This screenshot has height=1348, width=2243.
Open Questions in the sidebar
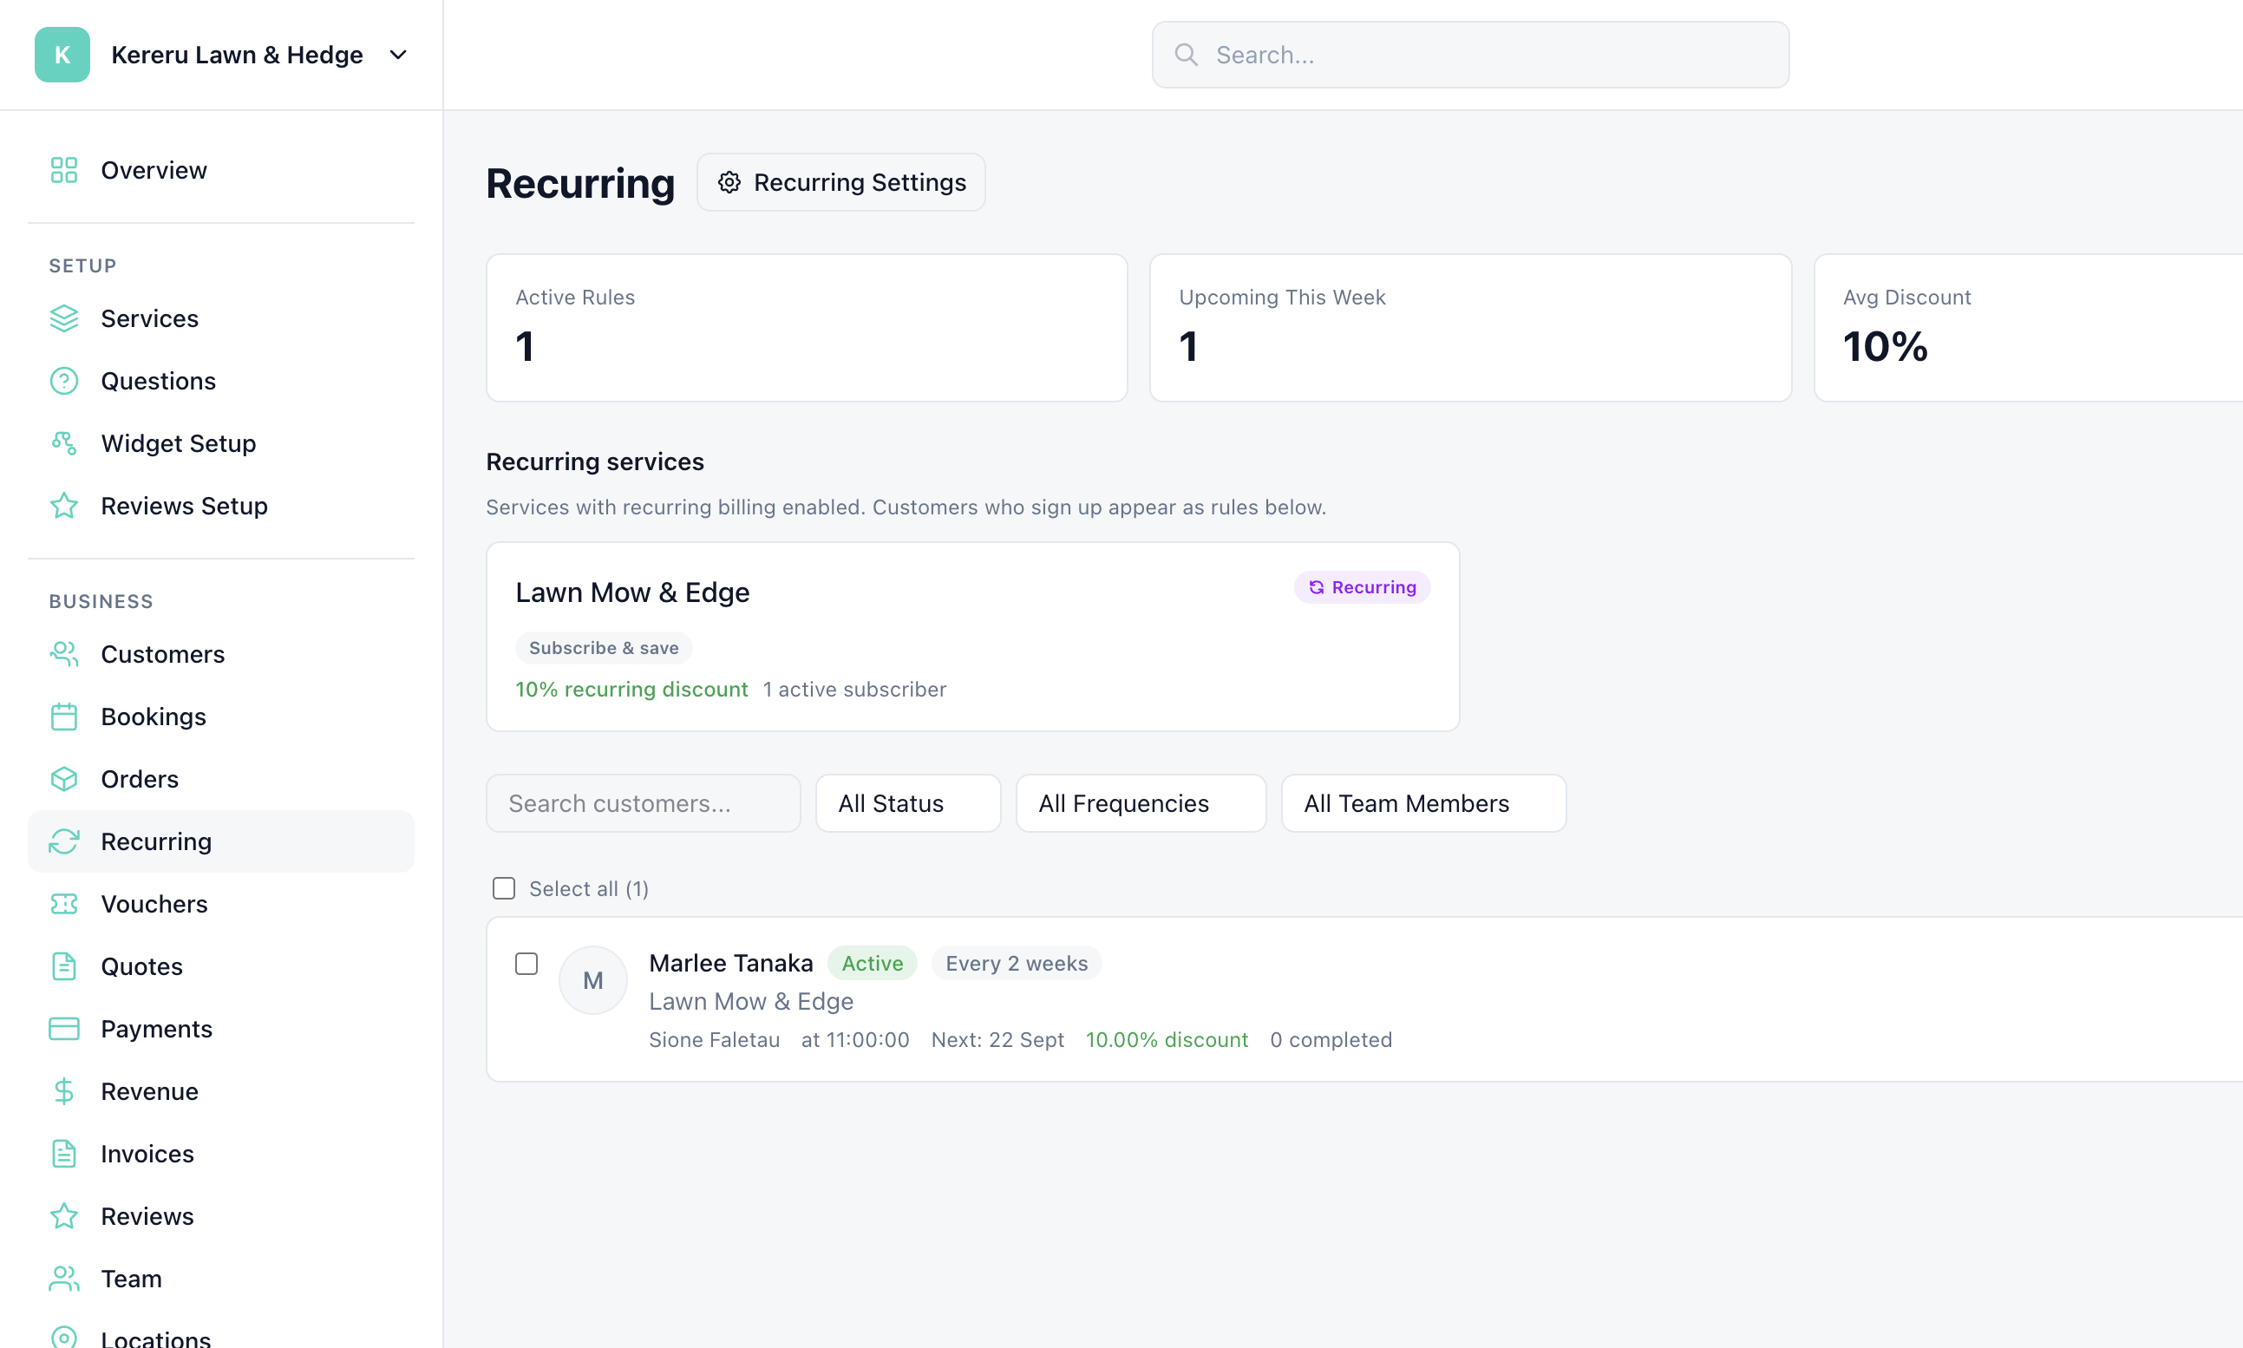(x=220, y=381)
